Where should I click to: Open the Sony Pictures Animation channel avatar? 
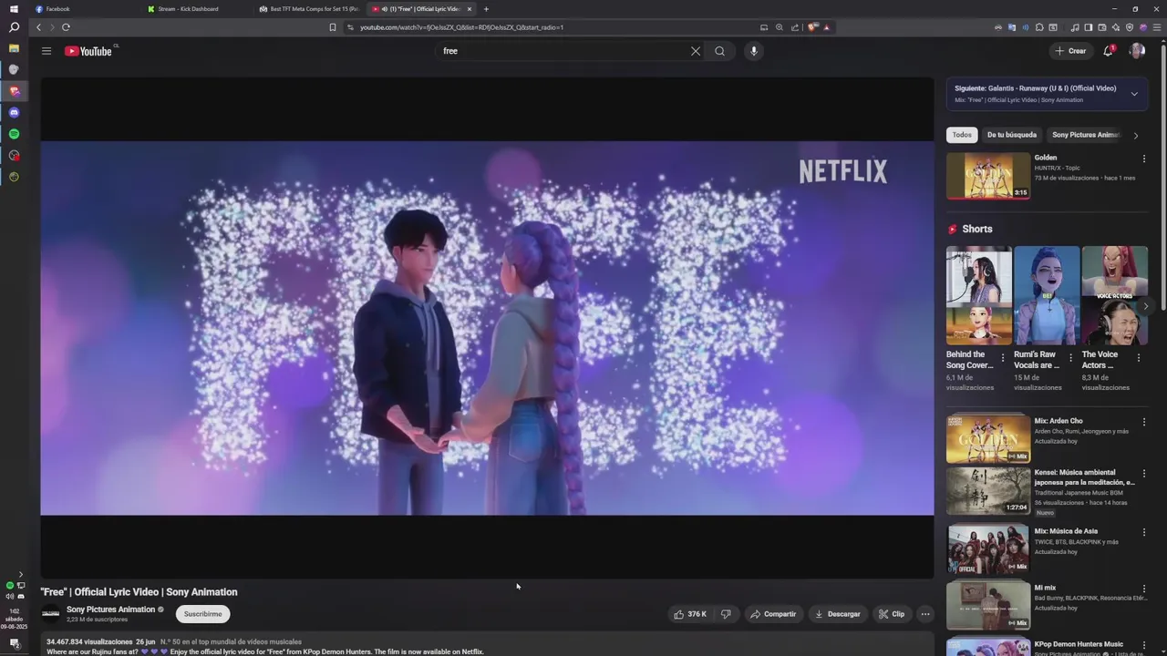coord(50,614)
